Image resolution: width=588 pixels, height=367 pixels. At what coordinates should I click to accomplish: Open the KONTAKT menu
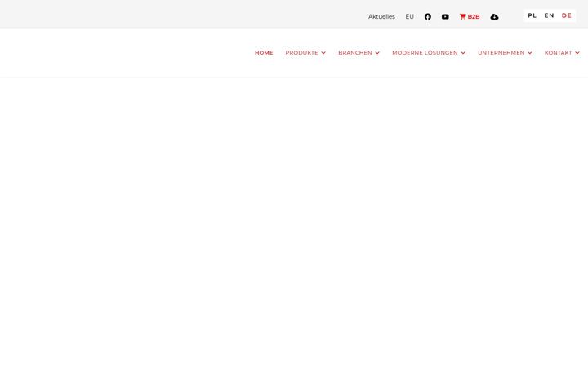[558, 53]
